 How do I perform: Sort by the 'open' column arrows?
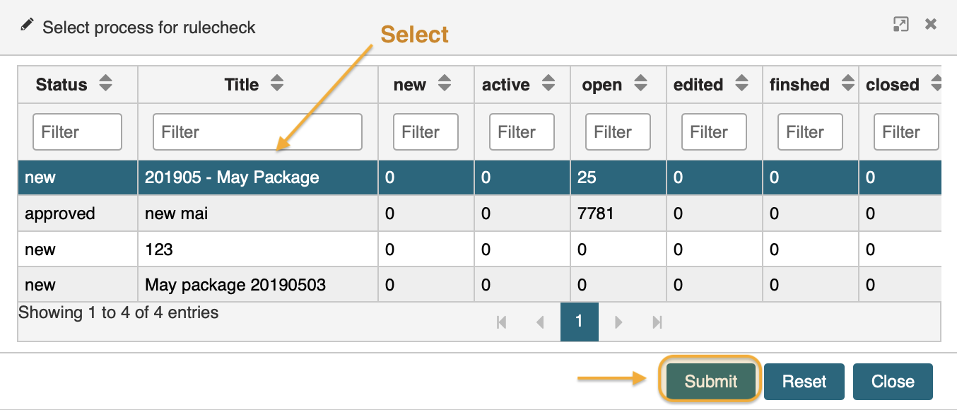[640, 84]
